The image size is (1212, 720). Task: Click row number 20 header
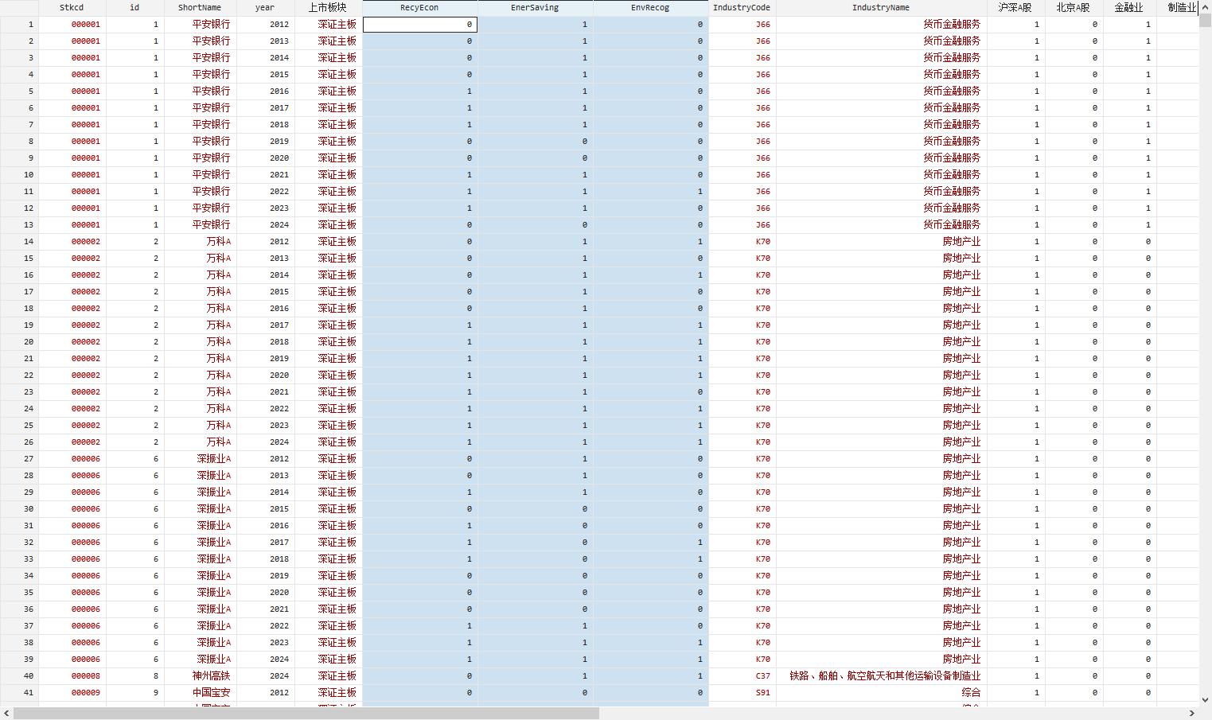pyautogui.click(x=19, y=342)
